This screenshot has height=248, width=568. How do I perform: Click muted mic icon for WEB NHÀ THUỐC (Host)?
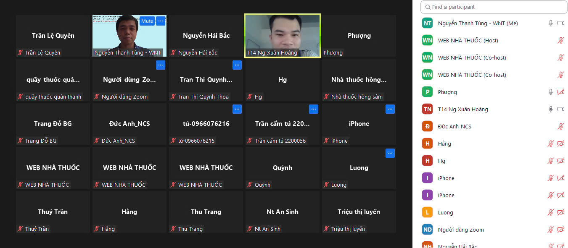click(560, 41)
